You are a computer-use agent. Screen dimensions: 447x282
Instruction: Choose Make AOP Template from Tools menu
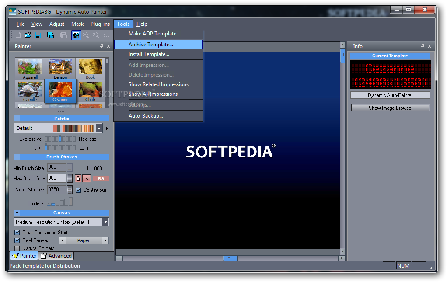tap(158, 34)
